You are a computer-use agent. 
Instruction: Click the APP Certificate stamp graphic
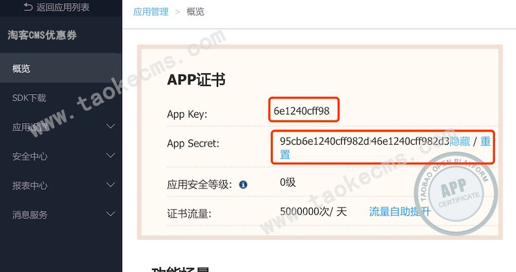point(456,194)
